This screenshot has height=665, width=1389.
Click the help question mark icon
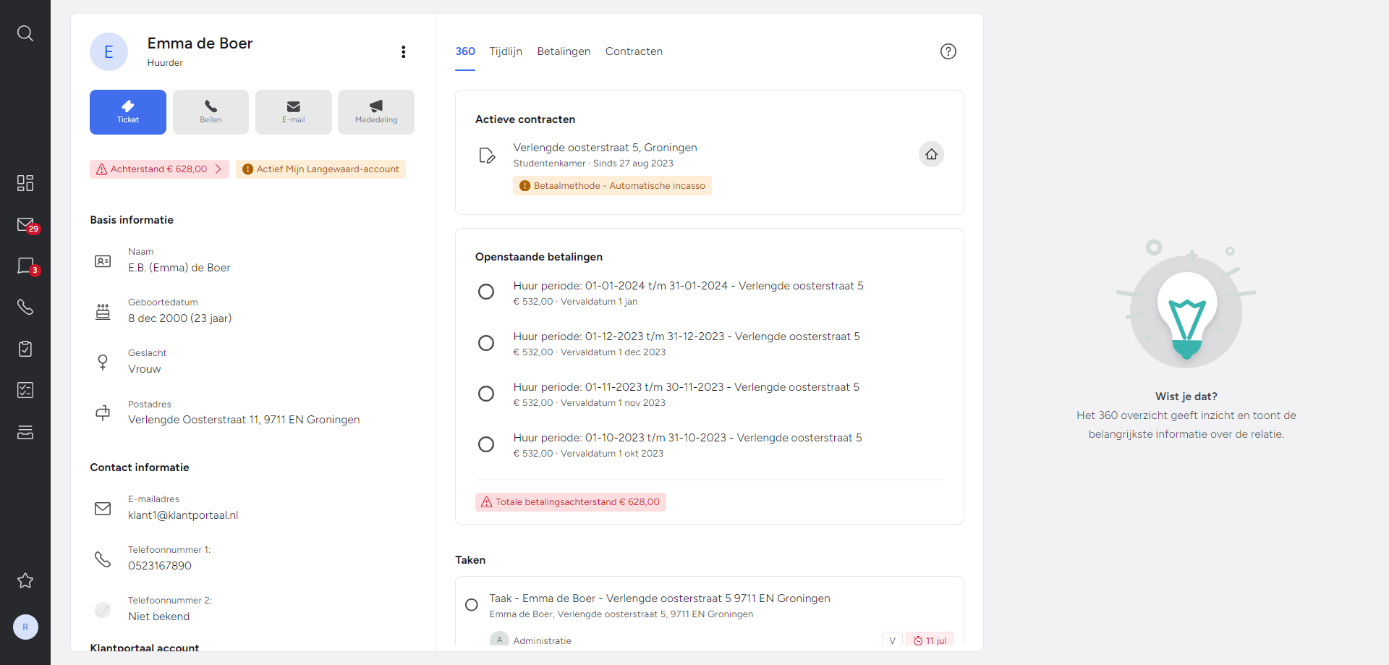pyautogui.click(x=948, y=51)
